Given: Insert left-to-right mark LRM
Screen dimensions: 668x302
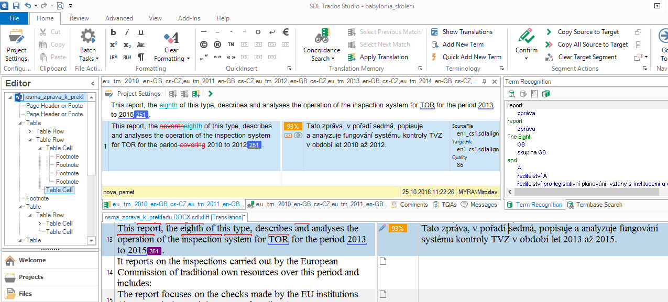Looking at the screenshot, I should [113, 57].
